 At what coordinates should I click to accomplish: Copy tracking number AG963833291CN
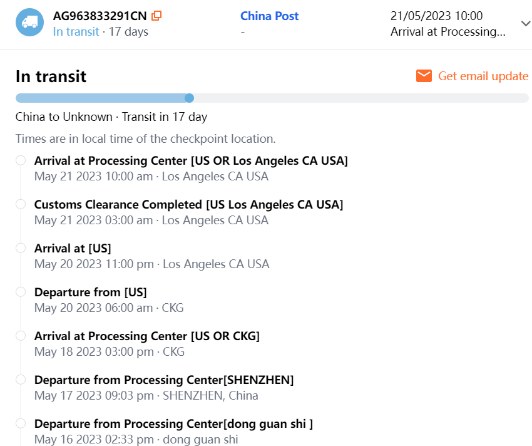tap(156, 16)
